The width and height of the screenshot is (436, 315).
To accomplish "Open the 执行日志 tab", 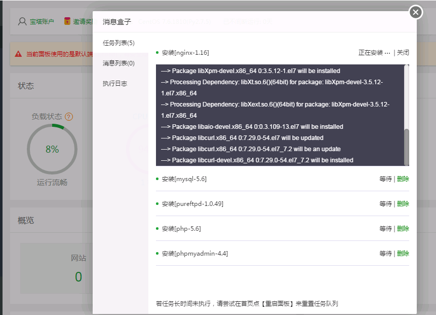I will coord(114,84).
